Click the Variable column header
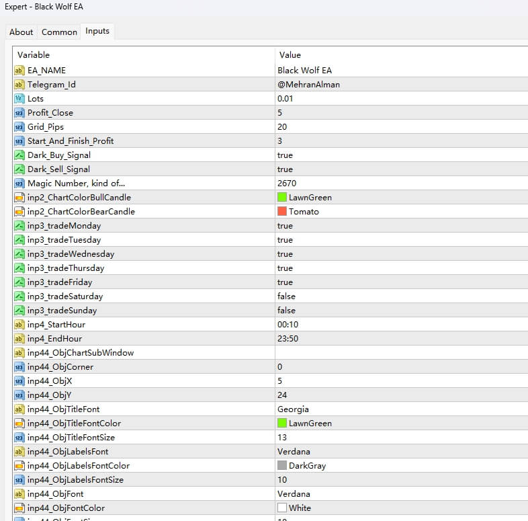528x521 pixels. click(34, 55)
